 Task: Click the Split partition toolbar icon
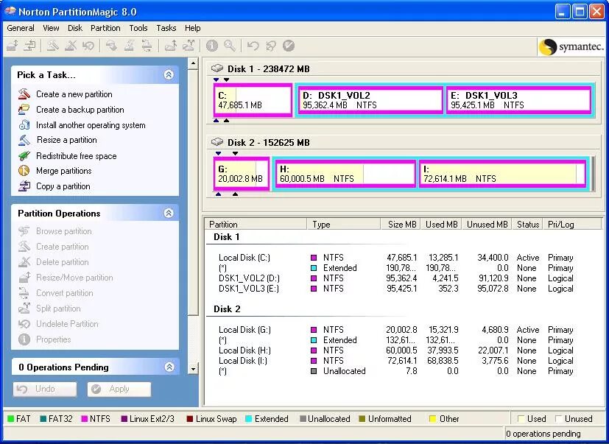click(x=189, y=46)
